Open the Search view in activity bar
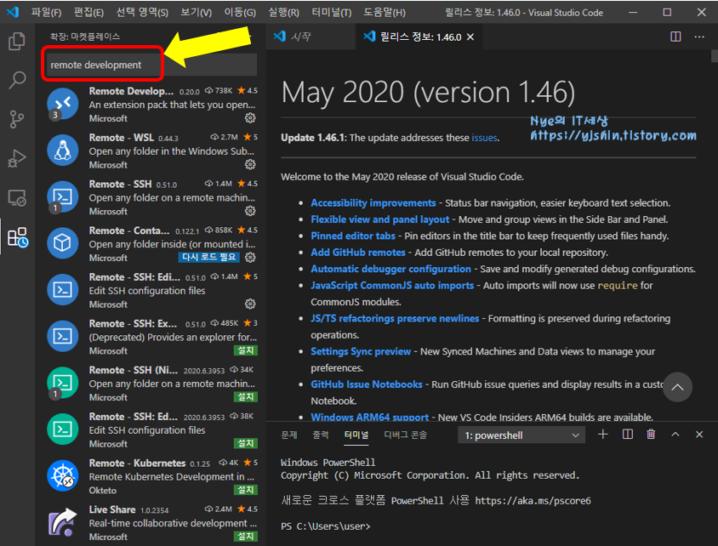The height and width of the screenshot is (546, 718). (x=17, y=80)
